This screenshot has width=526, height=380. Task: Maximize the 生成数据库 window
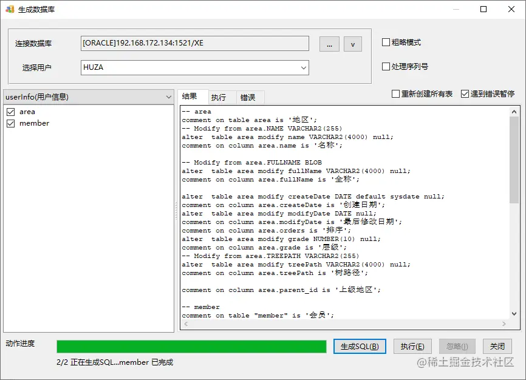coord(483,9)
